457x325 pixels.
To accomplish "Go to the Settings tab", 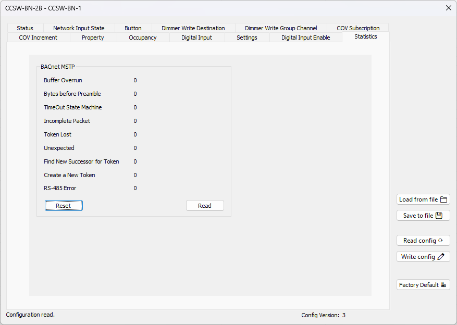I will point(247,37).
